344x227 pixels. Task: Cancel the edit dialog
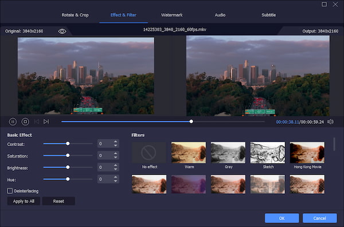coord(320,218)
